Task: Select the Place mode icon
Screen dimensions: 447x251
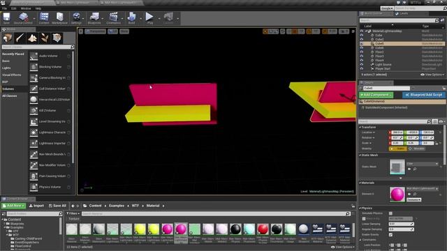Action: point(8,38)
